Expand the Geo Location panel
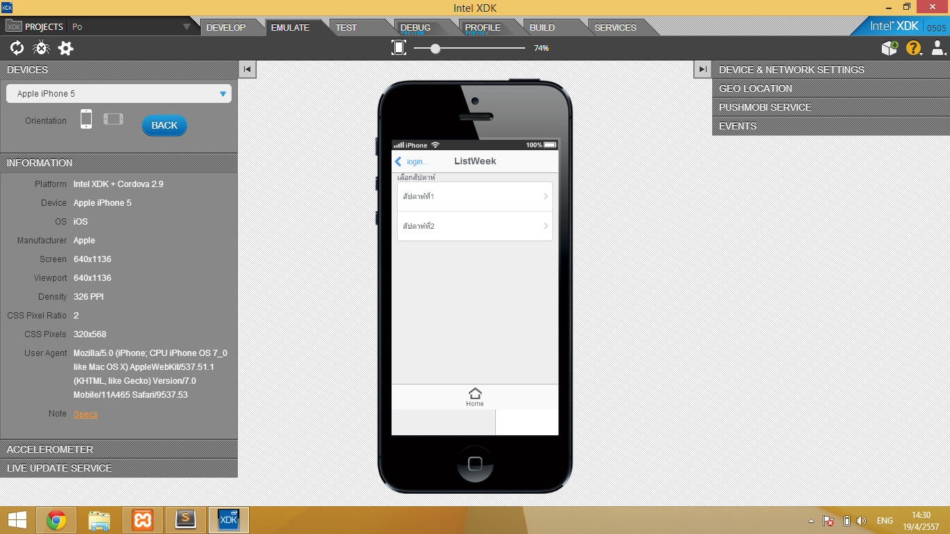Screen dimensions: 950x534 tap(830, 88)
